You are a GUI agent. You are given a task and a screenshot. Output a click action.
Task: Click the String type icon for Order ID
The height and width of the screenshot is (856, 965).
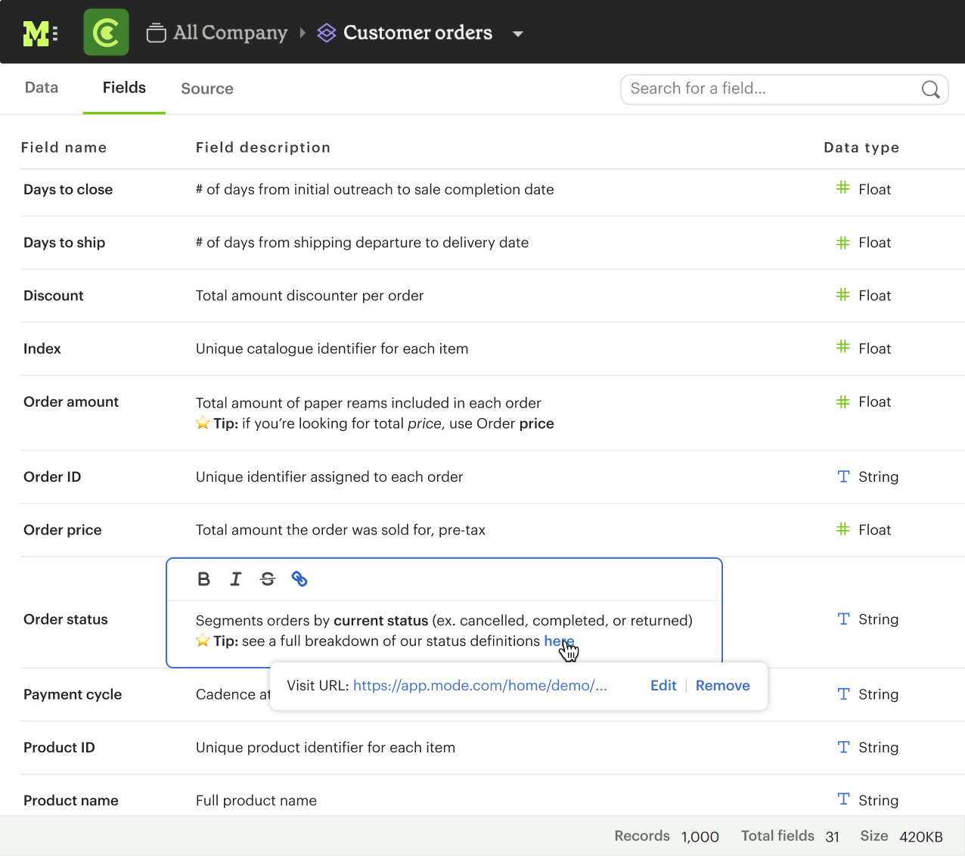point(842,476)
